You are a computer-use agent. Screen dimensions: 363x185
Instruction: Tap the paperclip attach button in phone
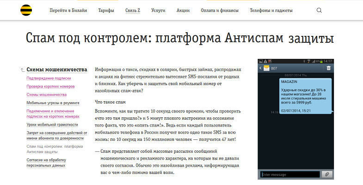point(327,174)
